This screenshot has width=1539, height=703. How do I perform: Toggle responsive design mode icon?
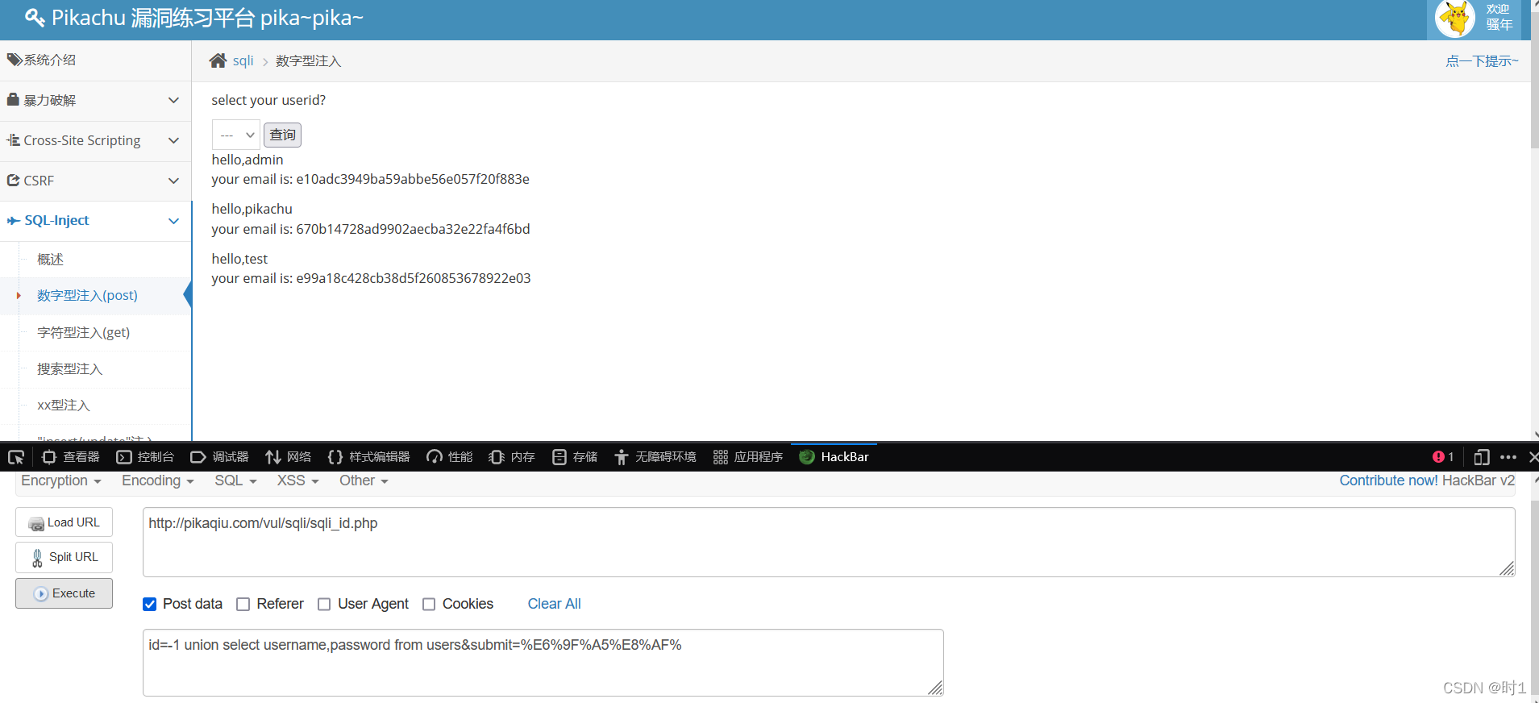[x=1482, y=457]
